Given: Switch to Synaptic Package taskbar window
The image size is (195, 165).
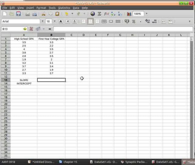Looking at the screenshot, I should coord(134,162).
